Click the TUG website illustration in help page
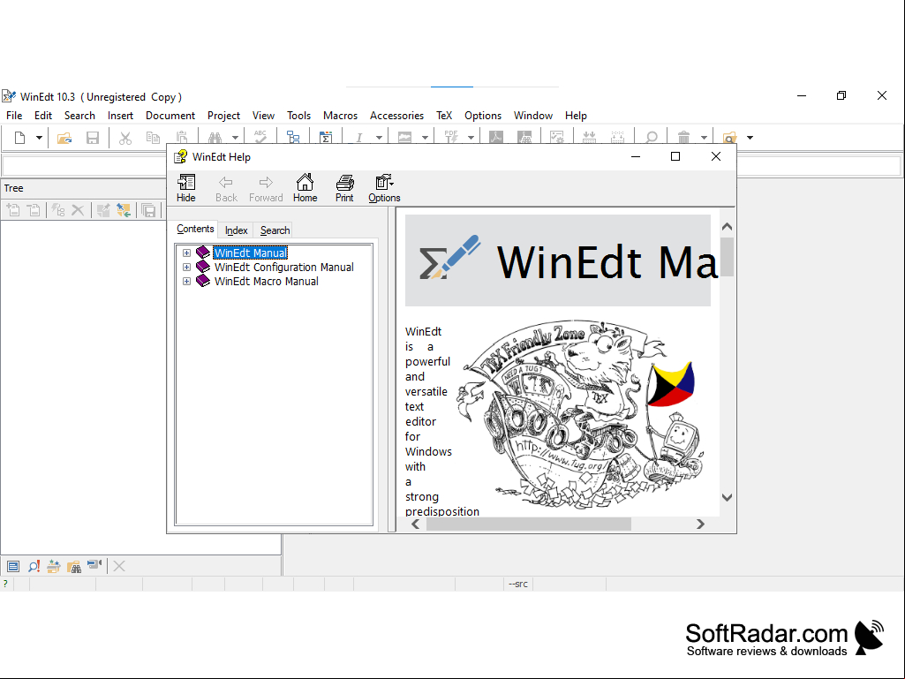 (x=580, y=415)
